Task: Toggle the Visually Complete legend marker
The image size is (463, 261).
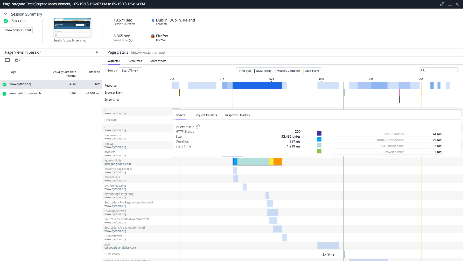Action: pos(288,71)
